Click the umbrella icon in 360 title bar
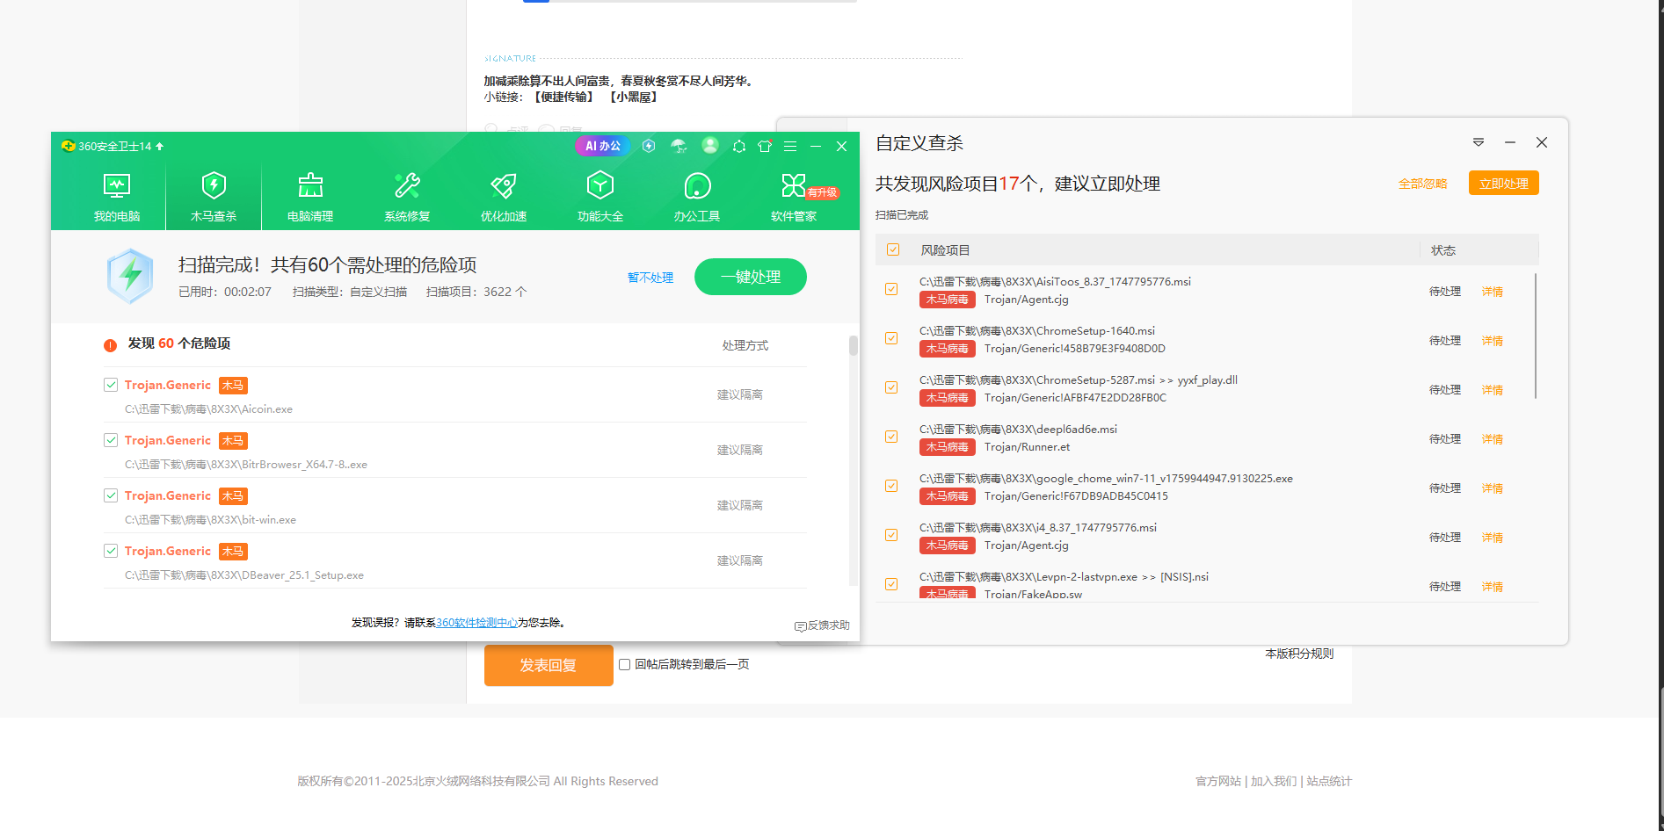 (x=679, y=146)
